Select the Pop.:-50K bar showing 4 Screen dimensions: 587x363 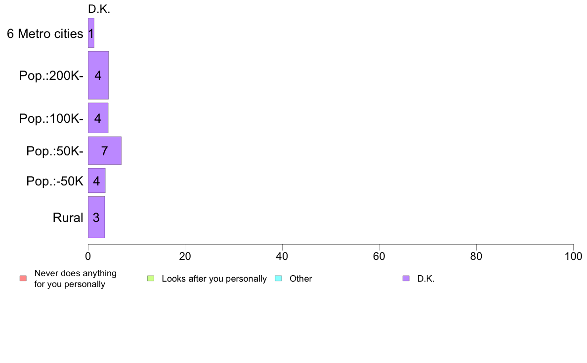[96, 181]
